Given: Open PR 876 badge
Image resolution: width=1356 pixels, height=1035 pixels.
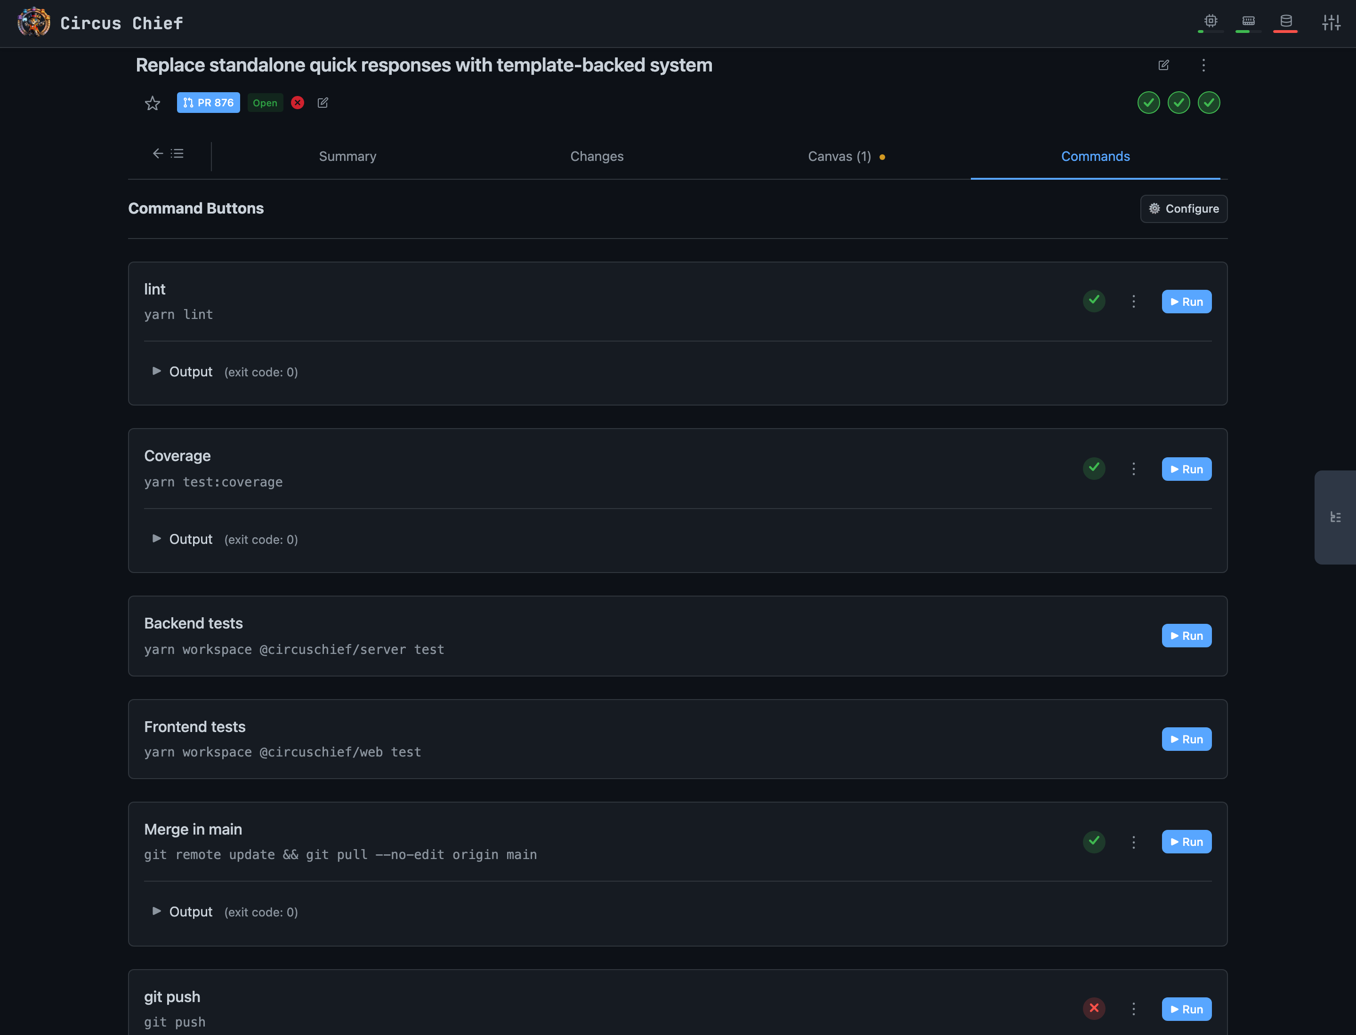Looking at the screenshot, I should 209,103.
